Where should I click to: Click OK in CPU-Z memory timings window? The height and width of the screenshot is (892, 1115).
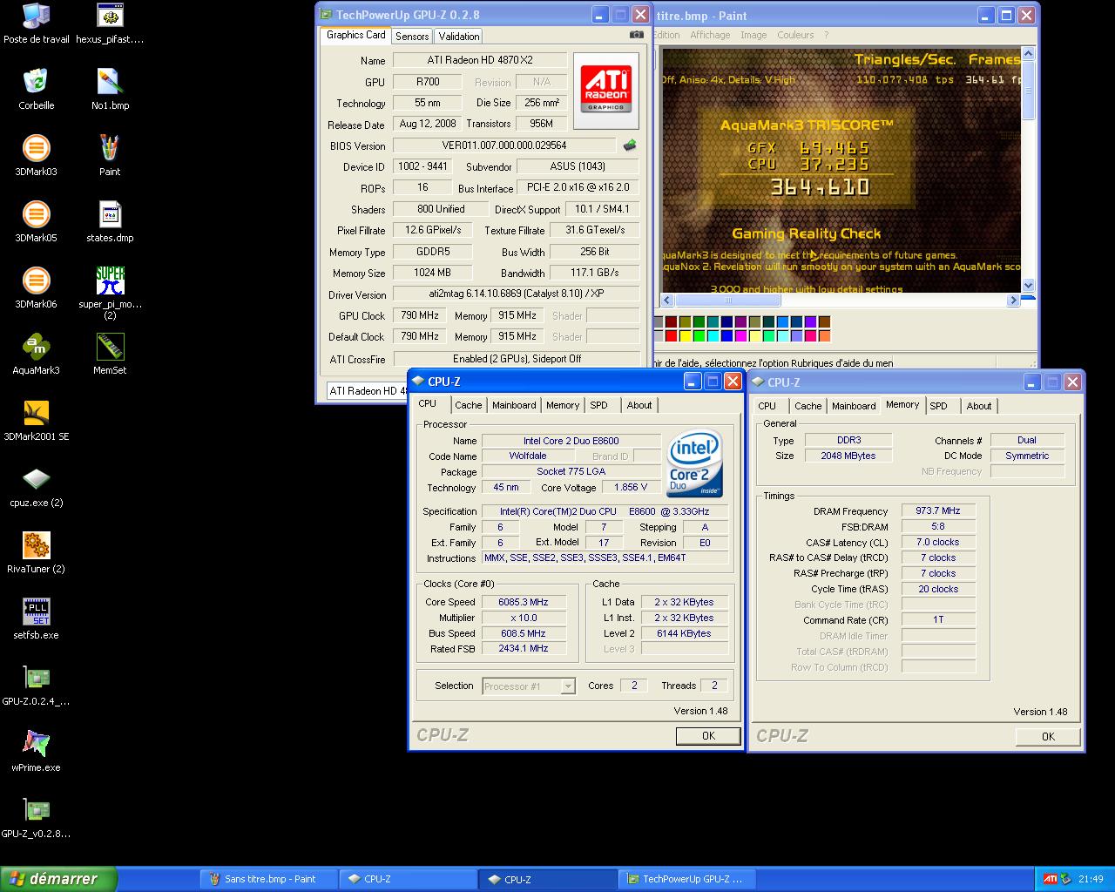(1048, 737)
